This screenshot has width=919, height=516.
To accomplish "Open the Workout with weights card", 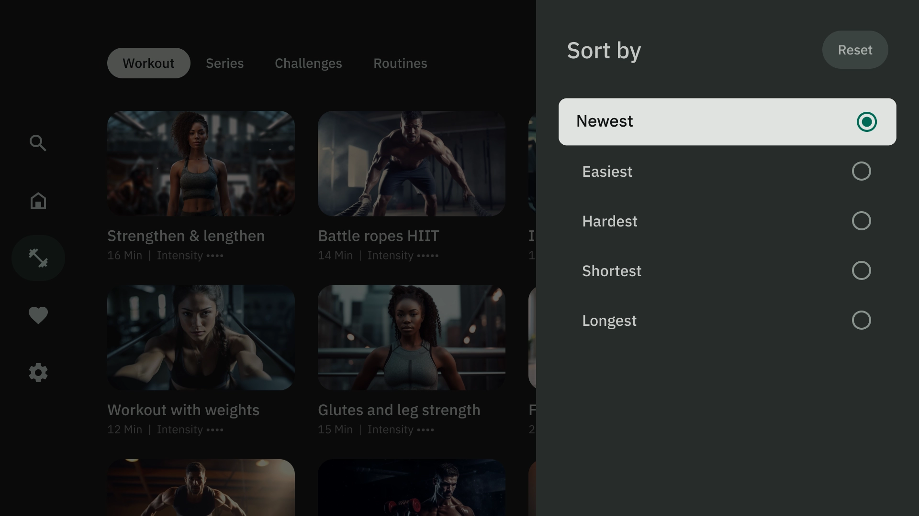I will click(202, 362).
